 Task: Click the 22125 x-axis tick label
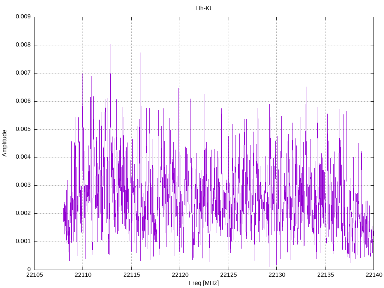click(228, 275)
